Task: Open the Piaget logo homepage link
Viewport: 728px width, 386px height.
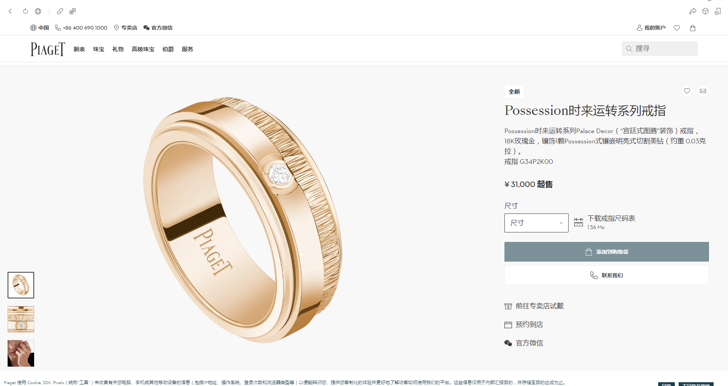Action: 48,49
